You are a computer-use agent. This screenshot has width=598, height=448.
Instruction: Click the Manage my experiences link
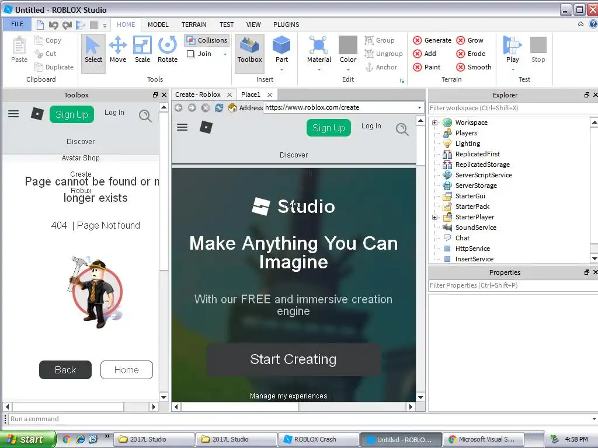pos(288,396)
